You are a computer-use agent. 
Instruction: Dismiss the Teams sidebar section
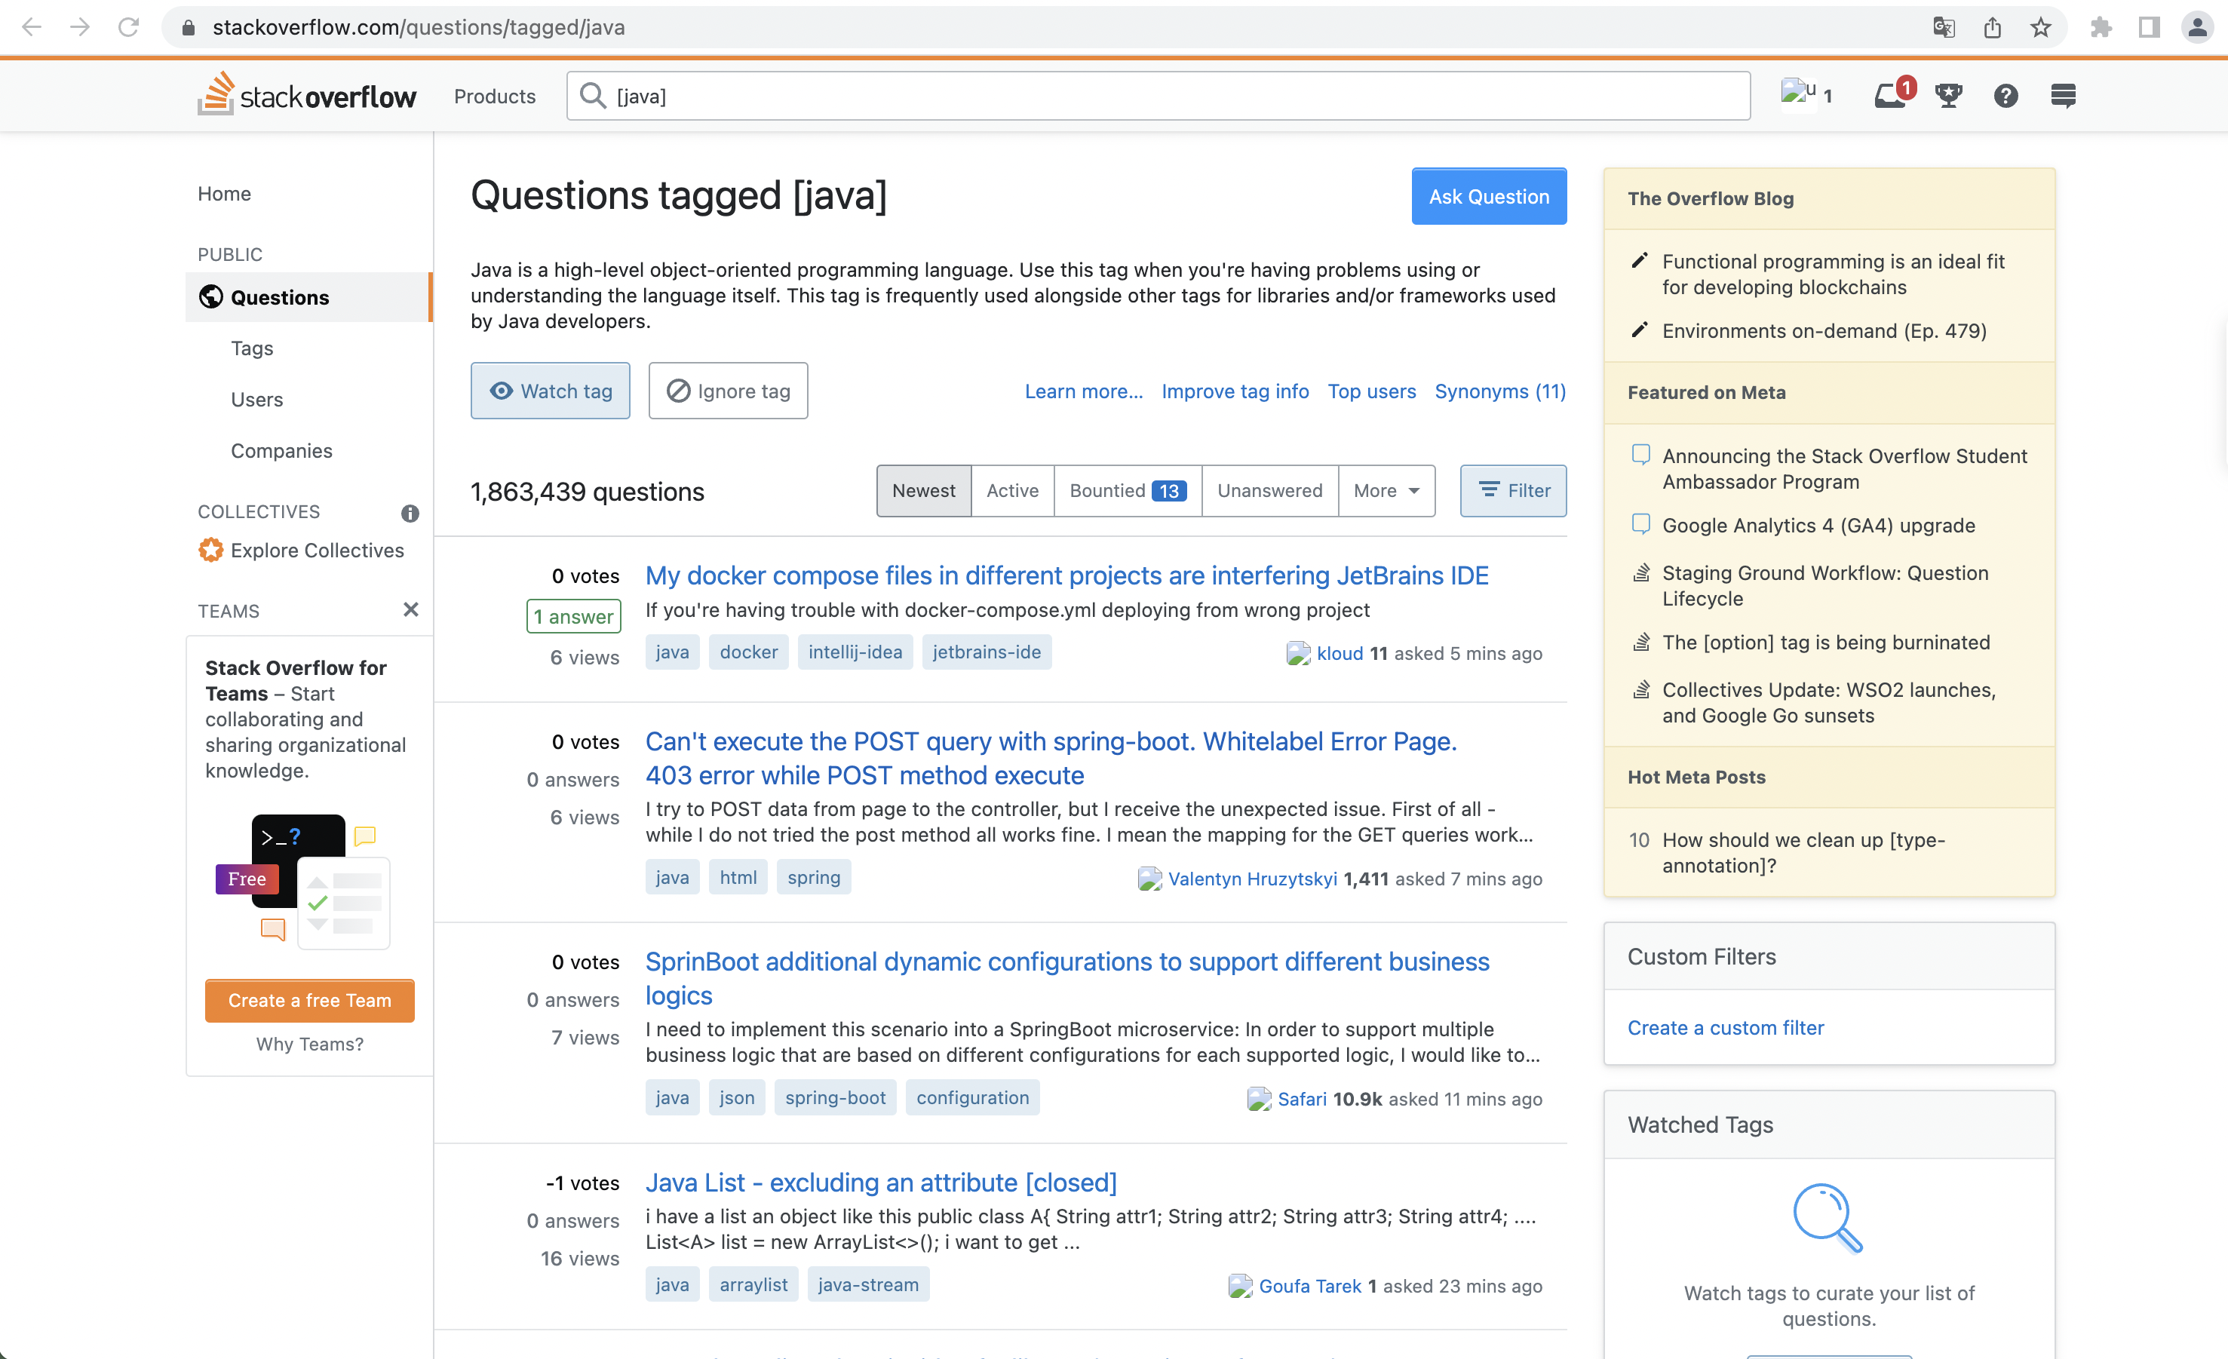[x=410, y=609]
